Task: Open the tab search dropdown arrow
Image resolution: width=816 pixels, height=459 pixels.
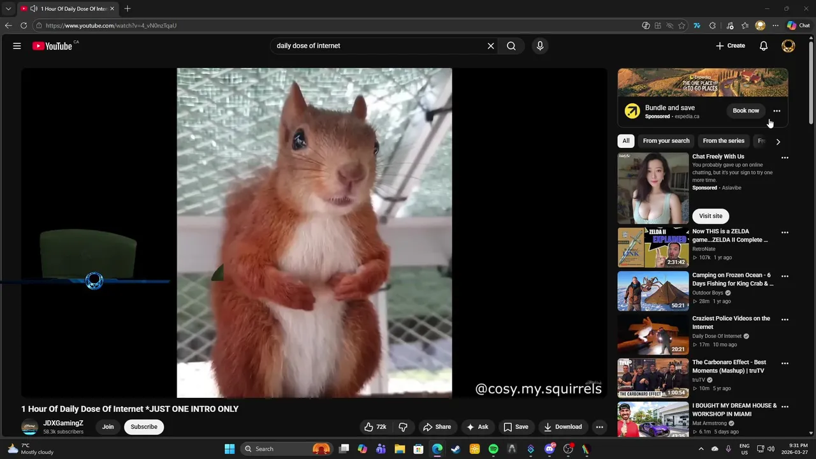Action: tap(8, 9)
